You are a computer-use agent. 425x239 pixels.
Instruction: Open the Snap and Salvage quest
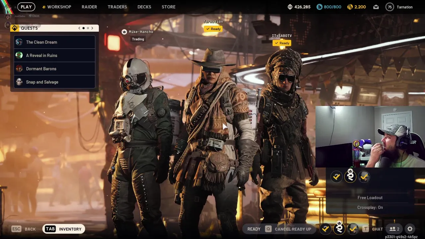pyautogui.click(x=54, y=82)
